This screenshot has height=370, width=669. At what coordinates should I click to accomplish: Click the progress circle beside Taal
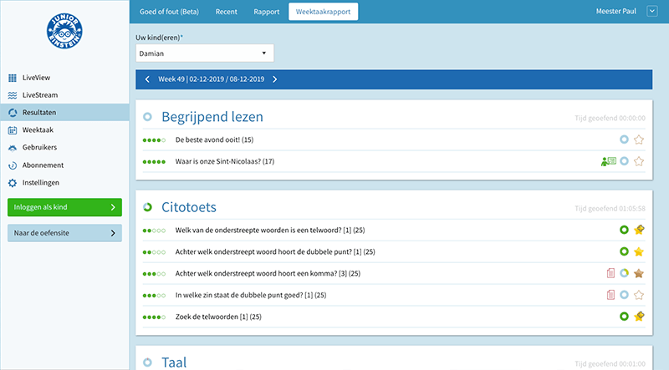pos(147,362)
